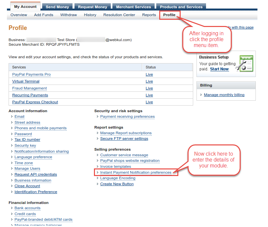Screen dimensions: 268x227
Task: Open Virtual Terminal service link
Action: (x=26, y=81)
